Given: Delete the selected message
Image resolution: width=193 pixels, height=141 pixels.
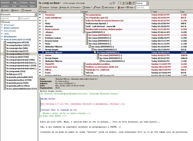Looking at the screenshot, I should 87,7.
